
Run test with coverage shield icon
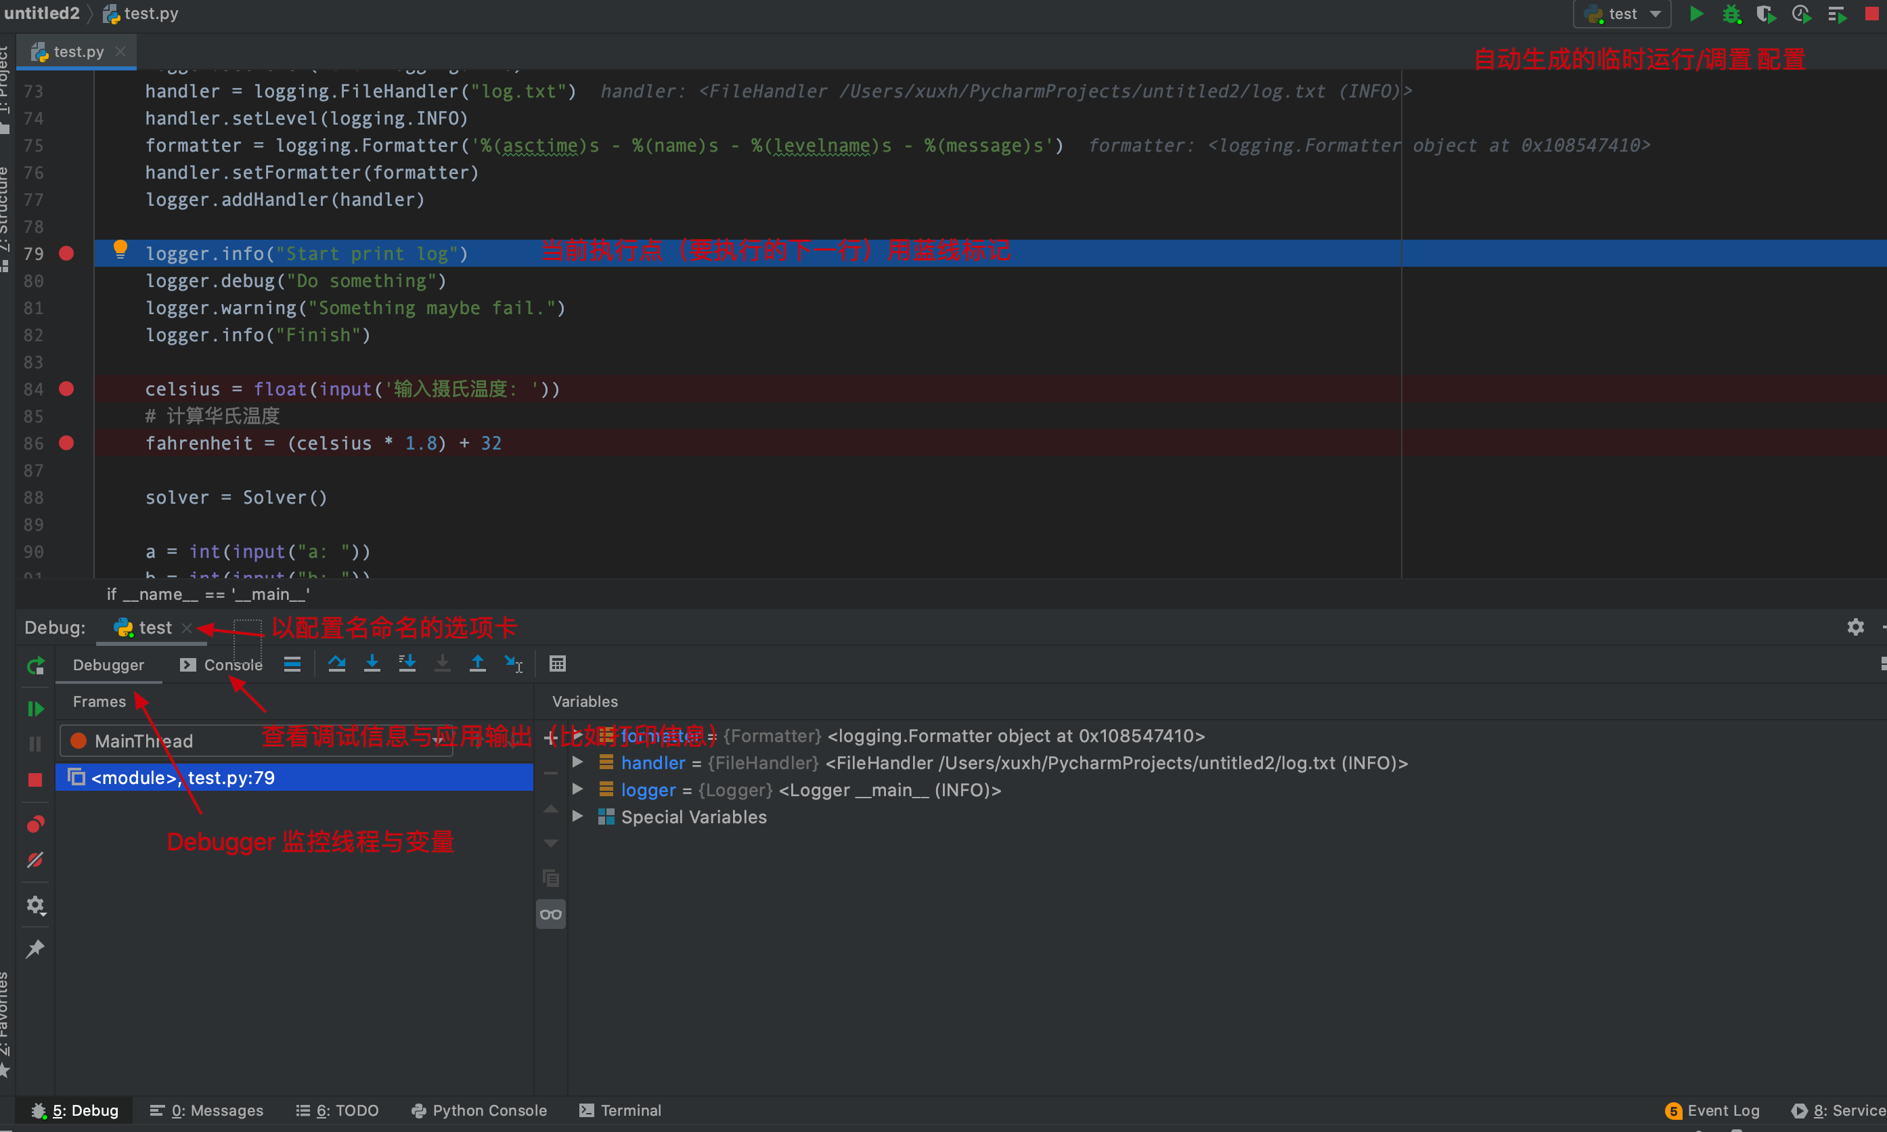[1766, 14]
